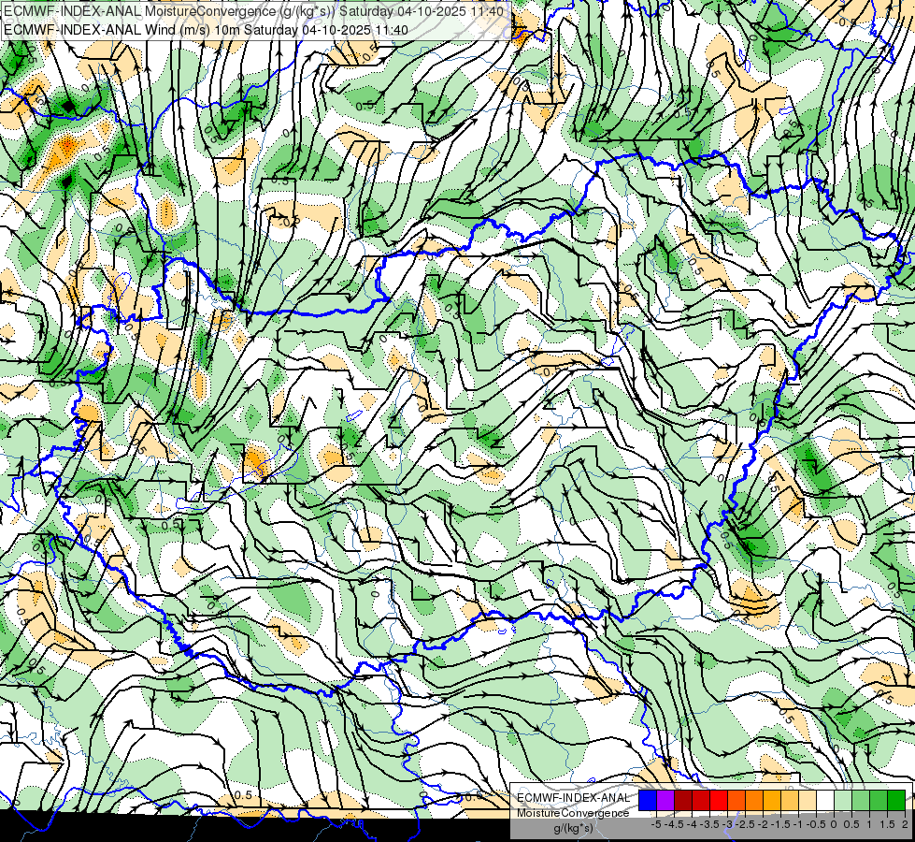The image size is (915, 842).
Task: Click the MoistureConvergence title line at top
Action: coord(254,11)
